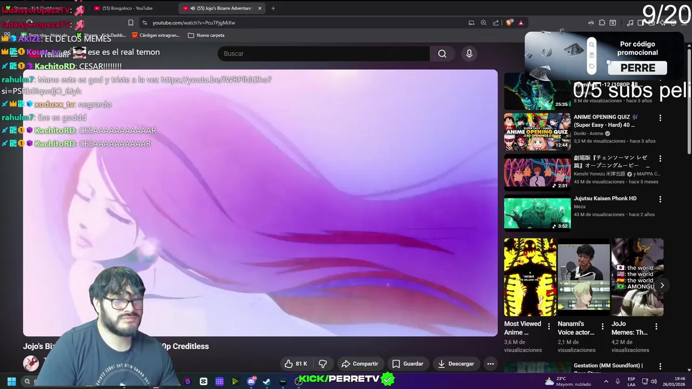Open the Windows Start menu

[x=11, y=381]
